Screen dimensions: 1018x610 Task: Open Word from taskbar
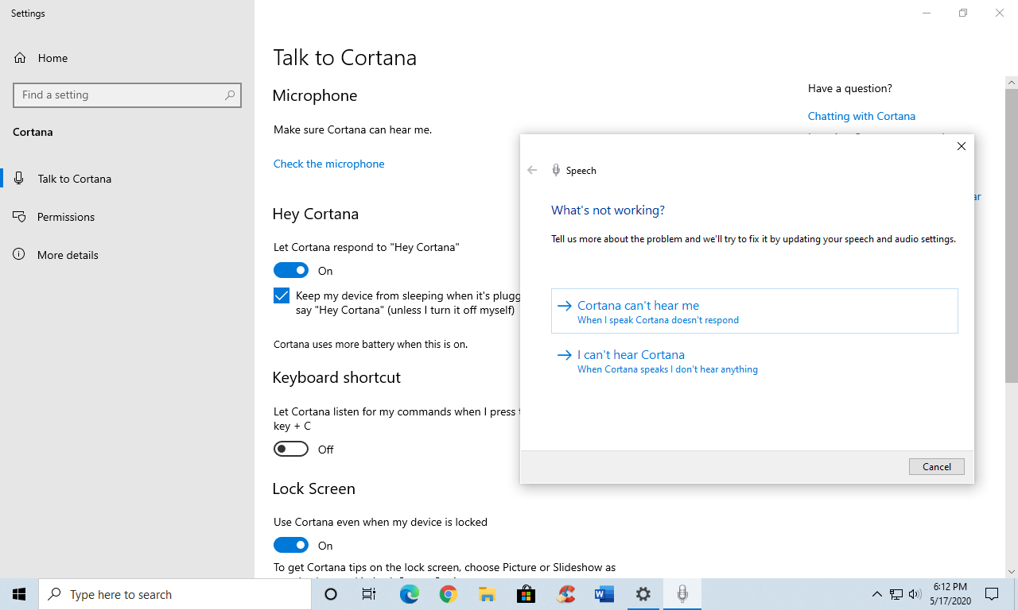click(x=604, y=594)
